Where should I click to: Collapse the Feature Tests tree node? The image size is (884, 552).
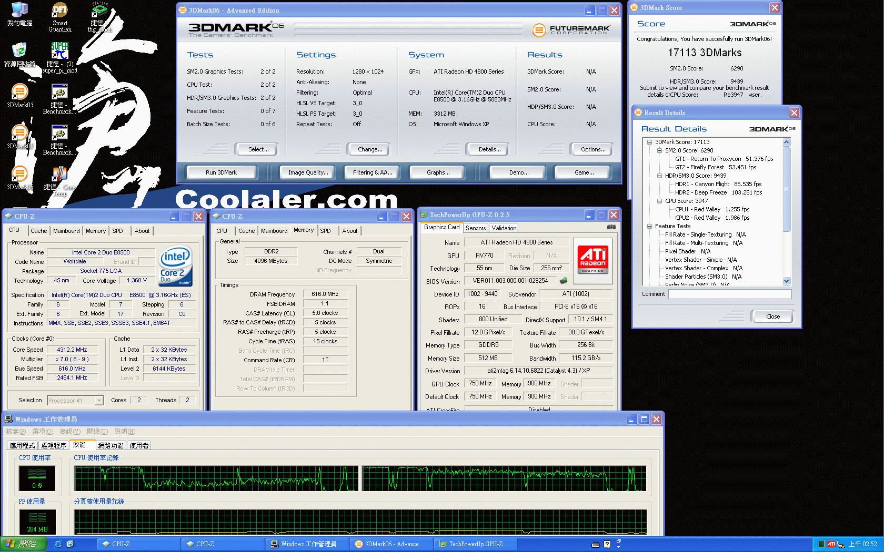click(650, 226)
